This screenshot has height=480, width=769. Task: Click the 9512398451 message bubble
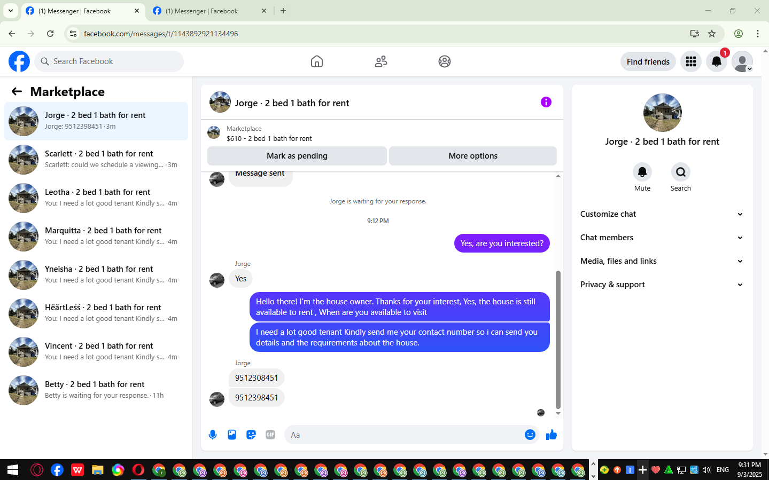point(257,397)
